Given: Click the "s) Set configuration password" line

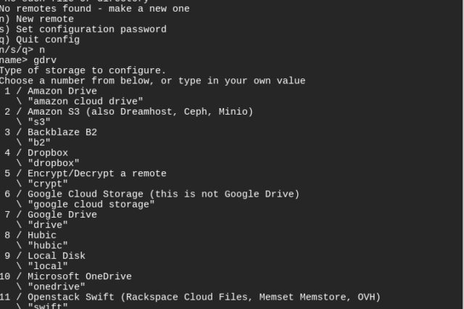Looking at the screenshot, I should (x=83, y=29).
